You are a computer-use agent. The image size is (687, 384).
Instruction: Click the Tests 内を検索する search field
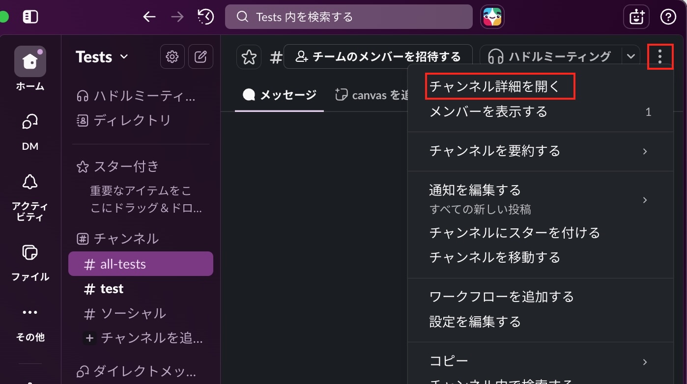coord(348,17)
